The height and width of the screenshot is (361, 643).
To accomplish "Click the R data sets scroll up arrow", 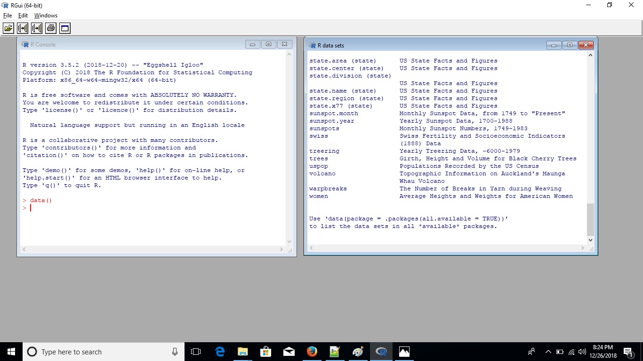I will click(591, 55).
